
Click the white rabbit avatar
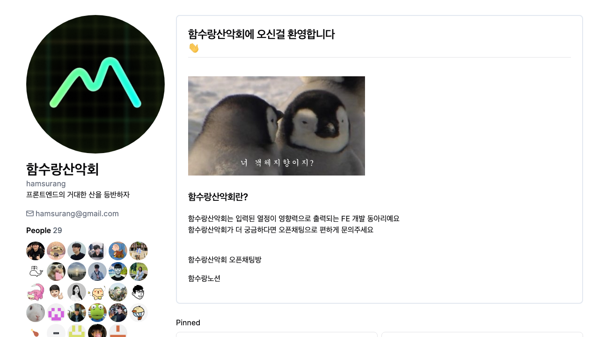pyautogui.click(x=36, y=313)
